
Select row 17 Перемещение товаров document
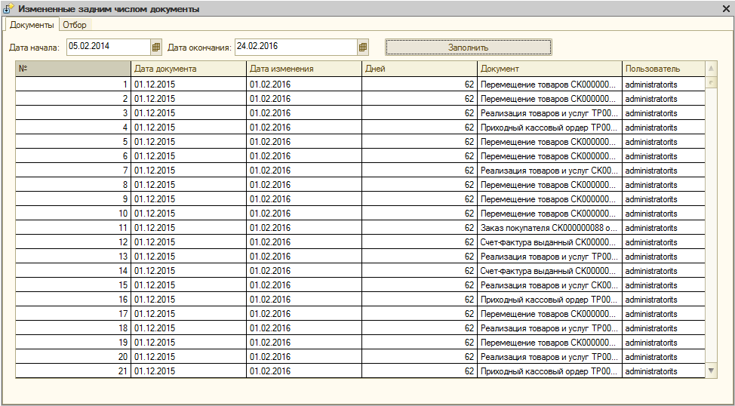(x=549, y=314)
